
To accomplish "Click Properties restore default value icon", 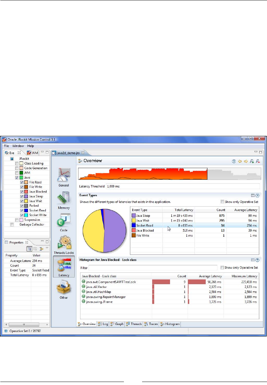I will pyautogui.click(x=41, y=249).
